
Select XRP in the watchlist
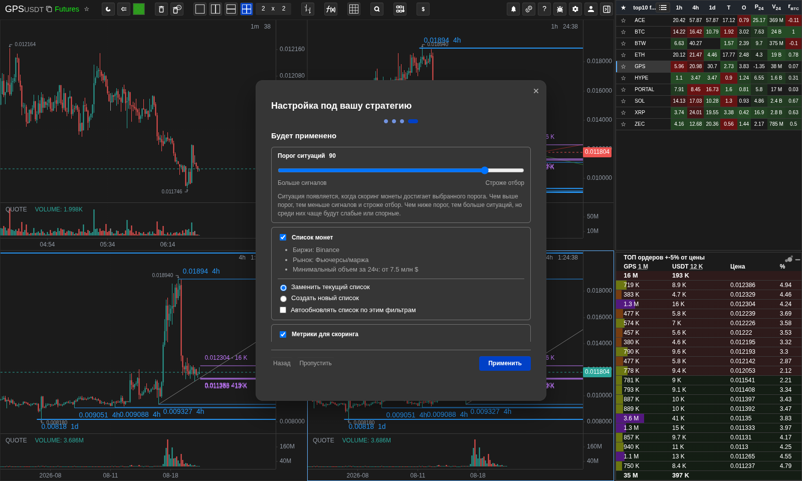tap(640, 113)
